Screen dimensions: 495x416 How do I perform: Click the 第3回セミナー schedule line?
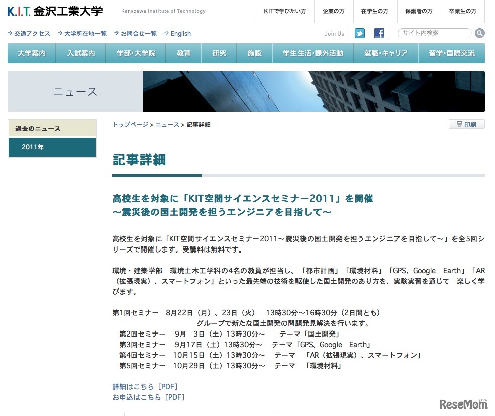[x=245, y=344]
